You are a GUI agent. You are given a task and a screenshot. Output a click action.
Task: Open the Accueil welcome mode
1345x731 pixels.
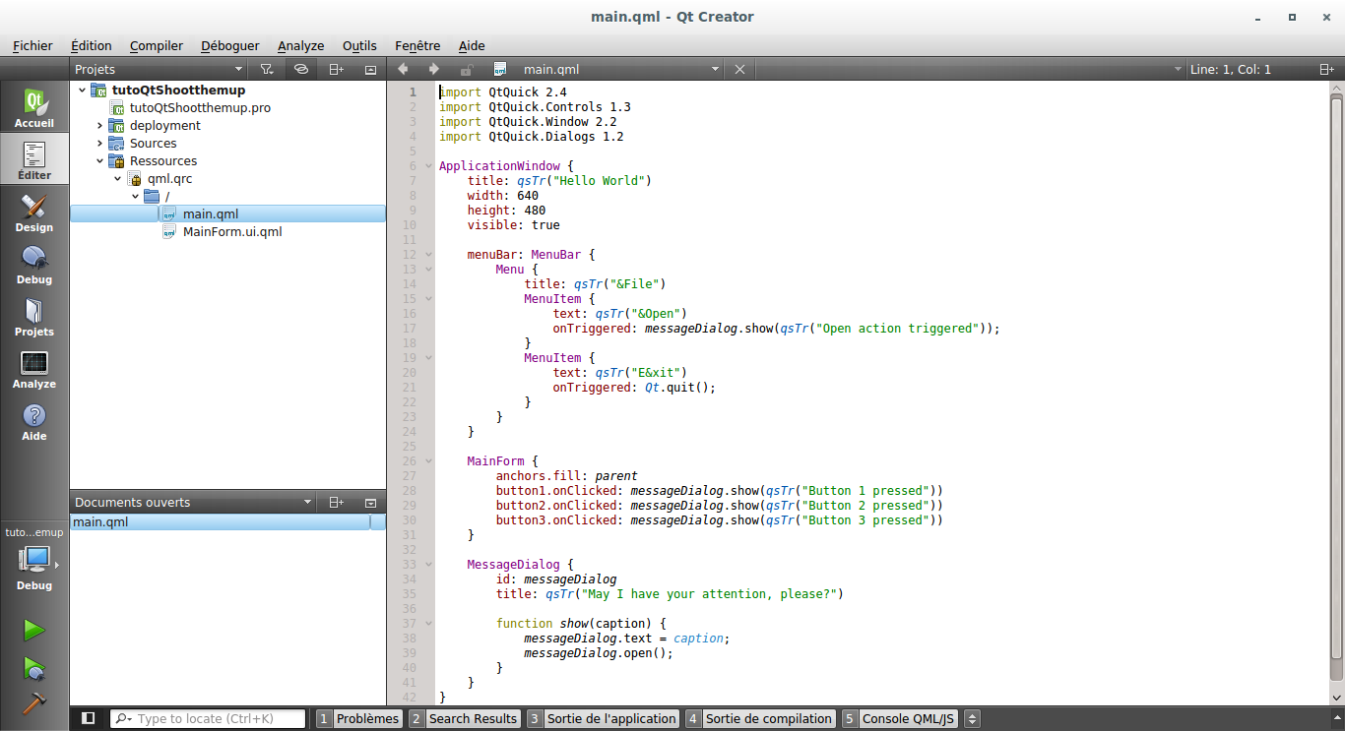(33, 108)
